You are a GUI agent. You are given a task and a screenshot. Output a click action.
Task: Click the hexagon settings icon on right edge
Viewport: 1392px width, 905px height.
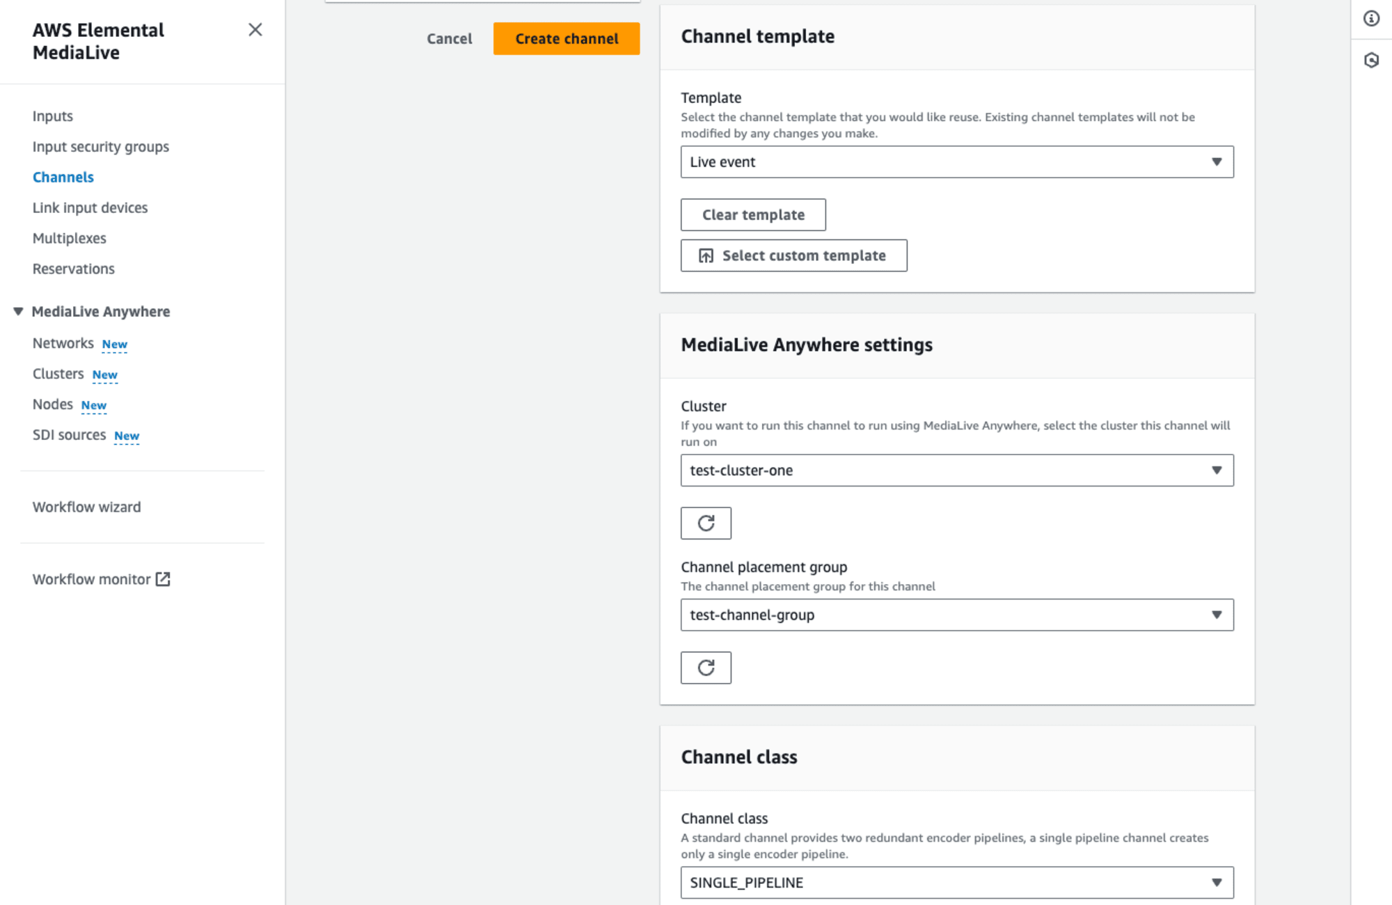(x=1371, y=61)
